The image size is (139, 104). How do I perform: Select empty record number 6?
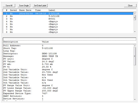pyautogui.click(x=68, y=27)
